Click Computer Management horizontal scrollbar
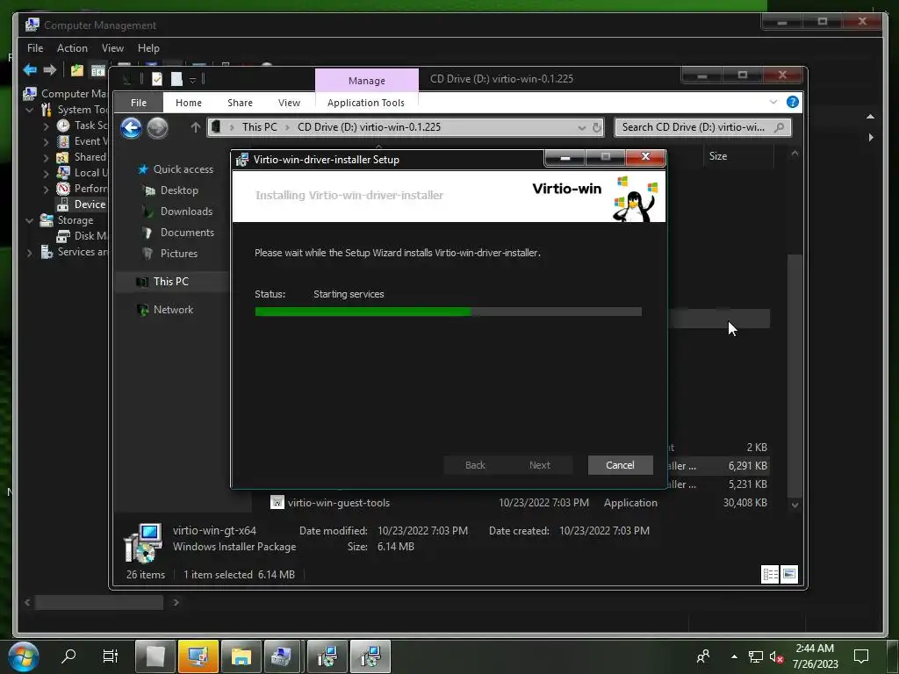 [x=99, y=602]
